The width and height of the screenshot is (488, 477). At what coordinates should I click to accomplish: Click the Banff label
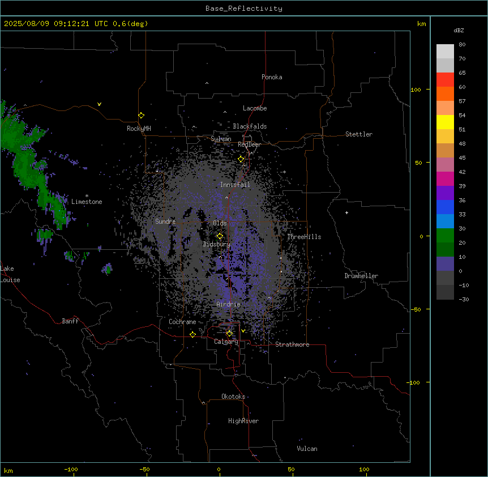click(x=70, y=321)
